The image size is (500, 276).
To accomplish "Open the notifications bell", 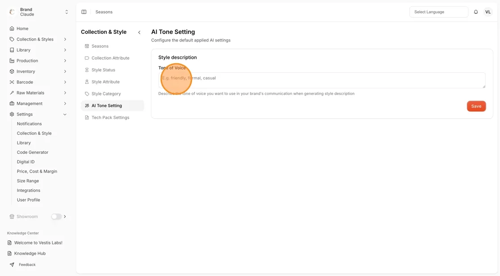I will (x=476, y=12).
